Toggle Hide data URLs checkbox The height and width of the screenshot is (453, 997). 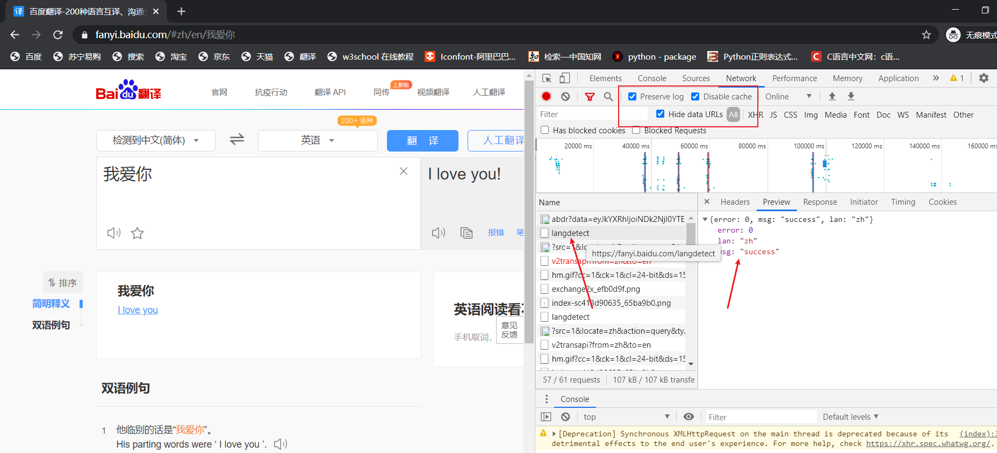click(661, 114)
